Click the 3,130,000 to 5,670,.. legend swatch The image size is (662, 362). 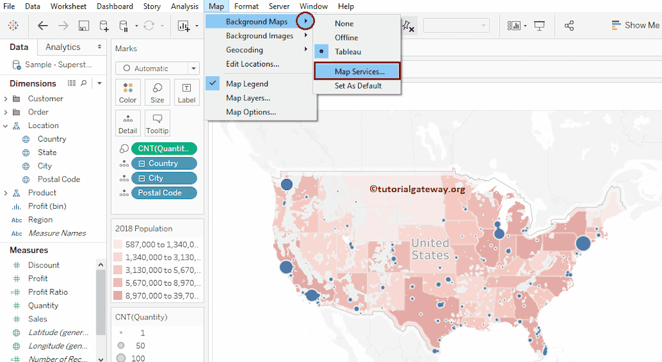[118, 270]
